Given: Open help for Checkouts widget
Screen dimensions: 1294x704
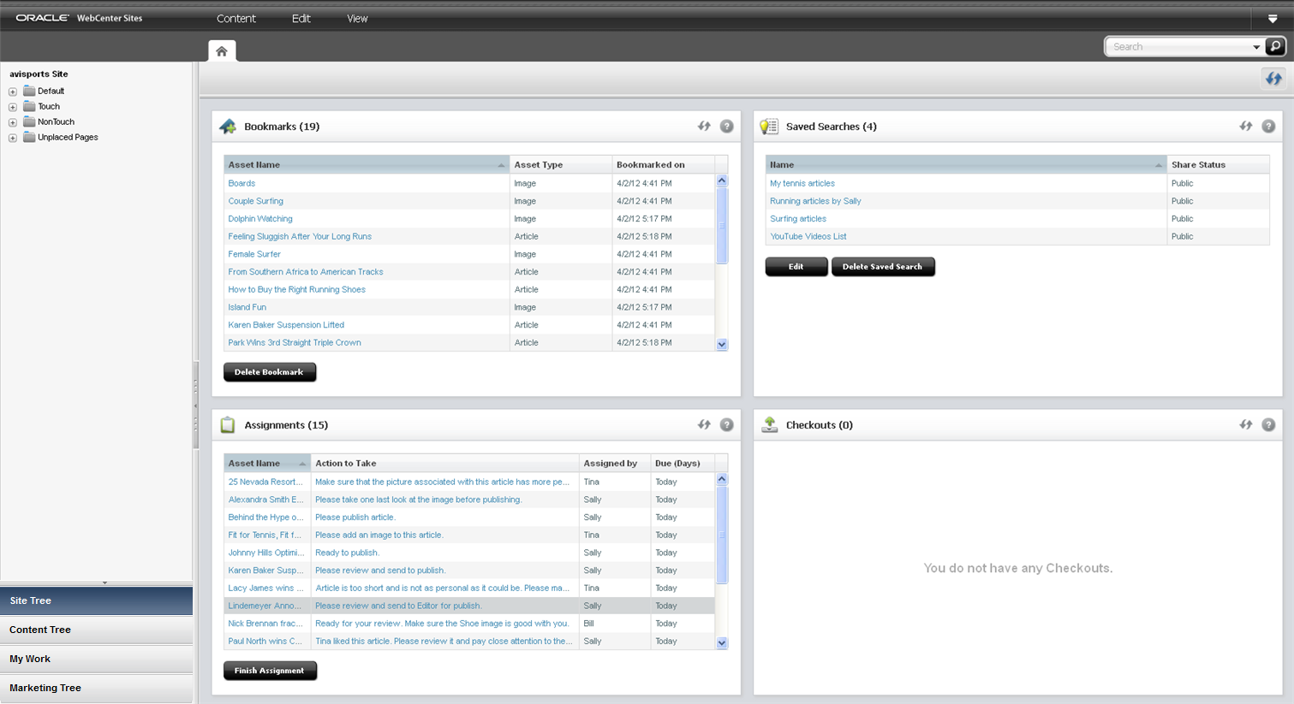Looking at the screenshot, I should [1268, 424].
